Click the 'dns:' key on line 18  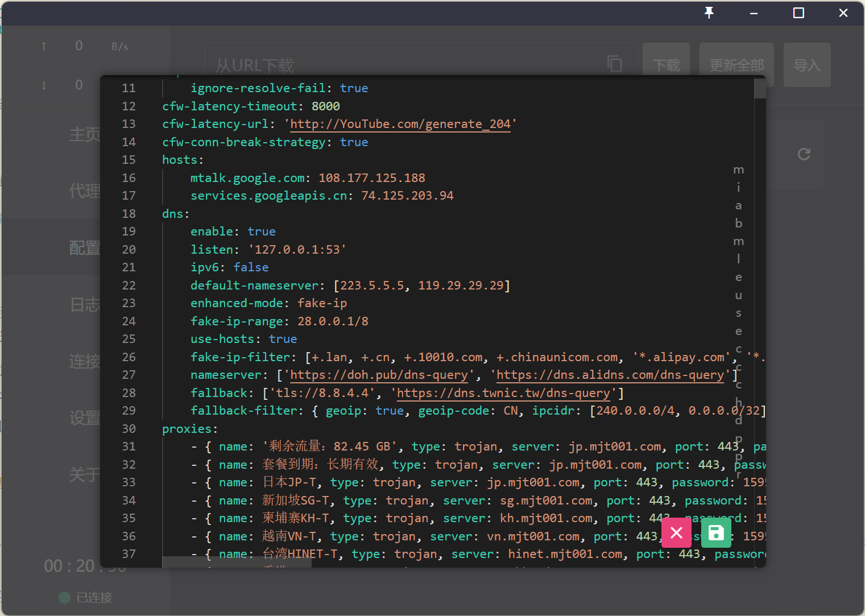click(x=176, y=214)
